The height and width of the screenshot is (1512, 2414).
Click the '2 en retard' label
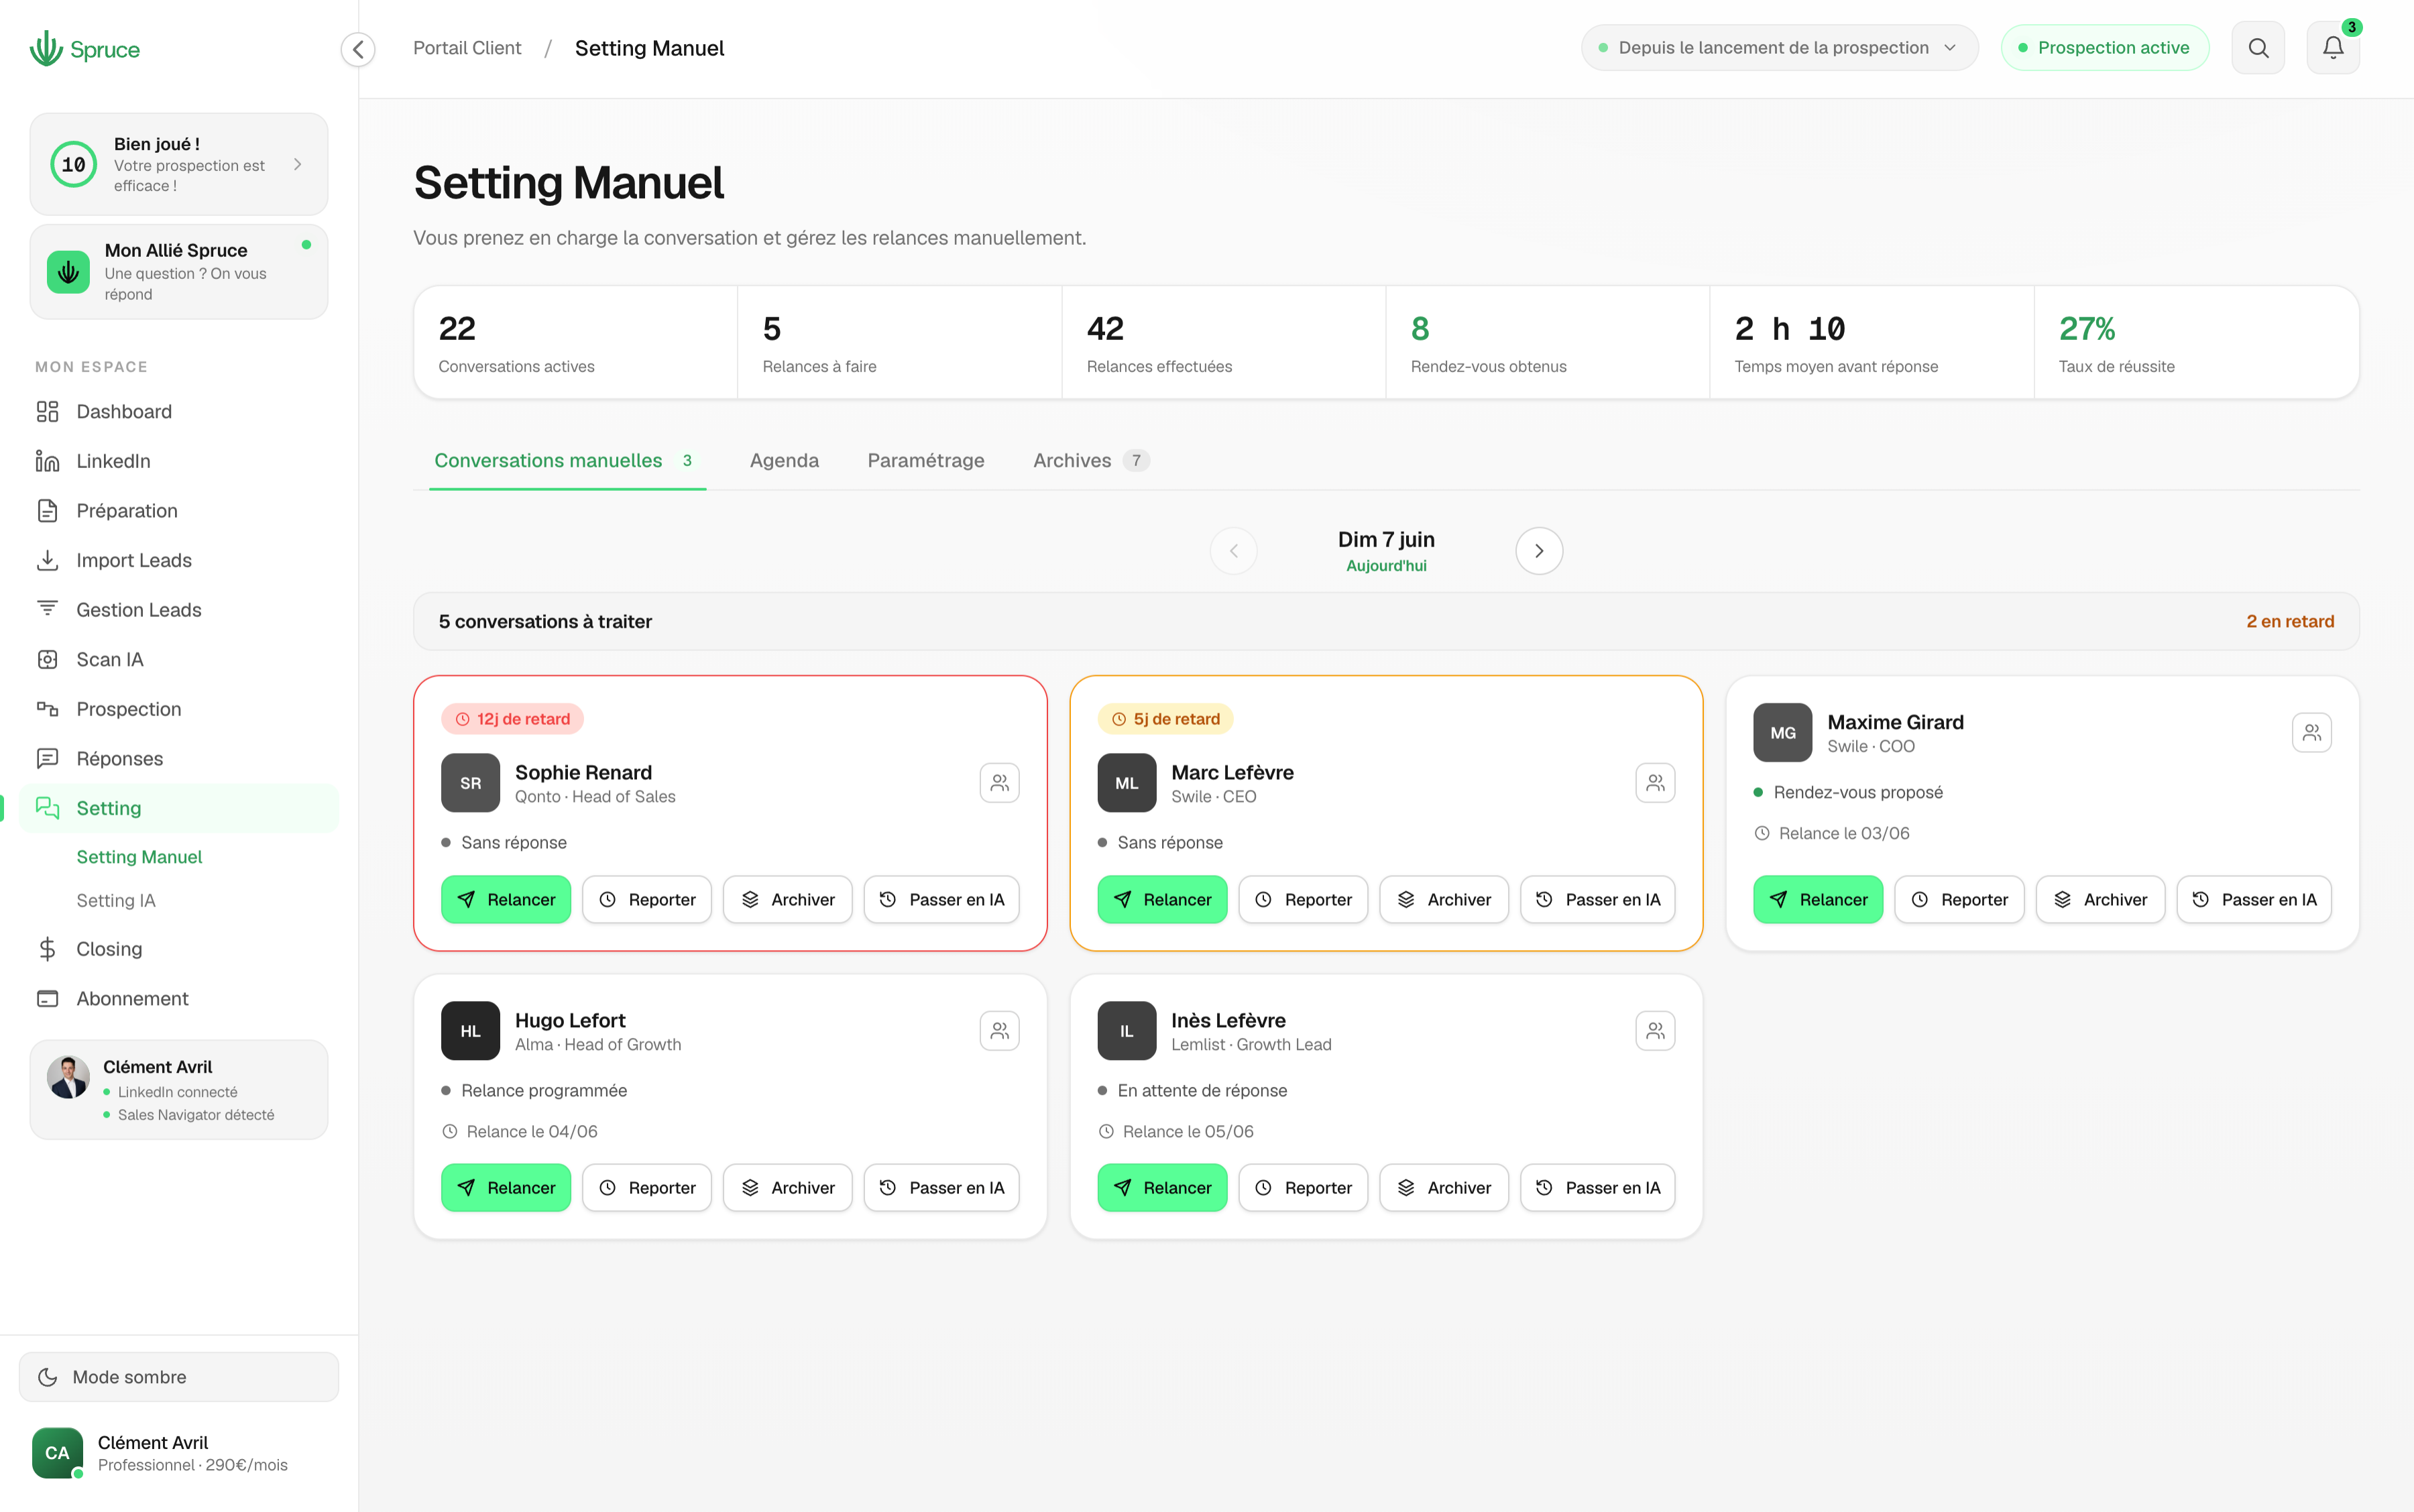point(2290,622)
